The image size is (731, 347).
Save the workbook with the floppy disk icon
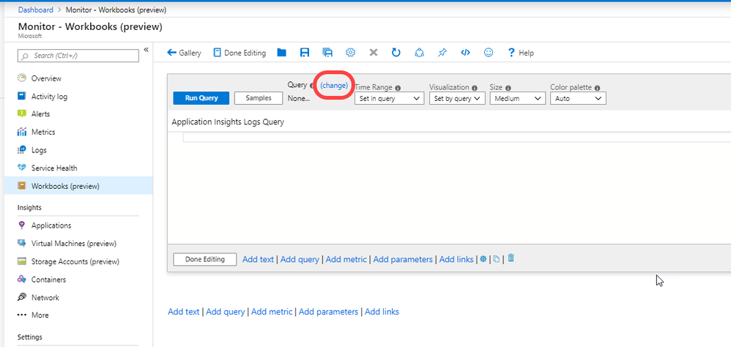click(x=305, y=53)
